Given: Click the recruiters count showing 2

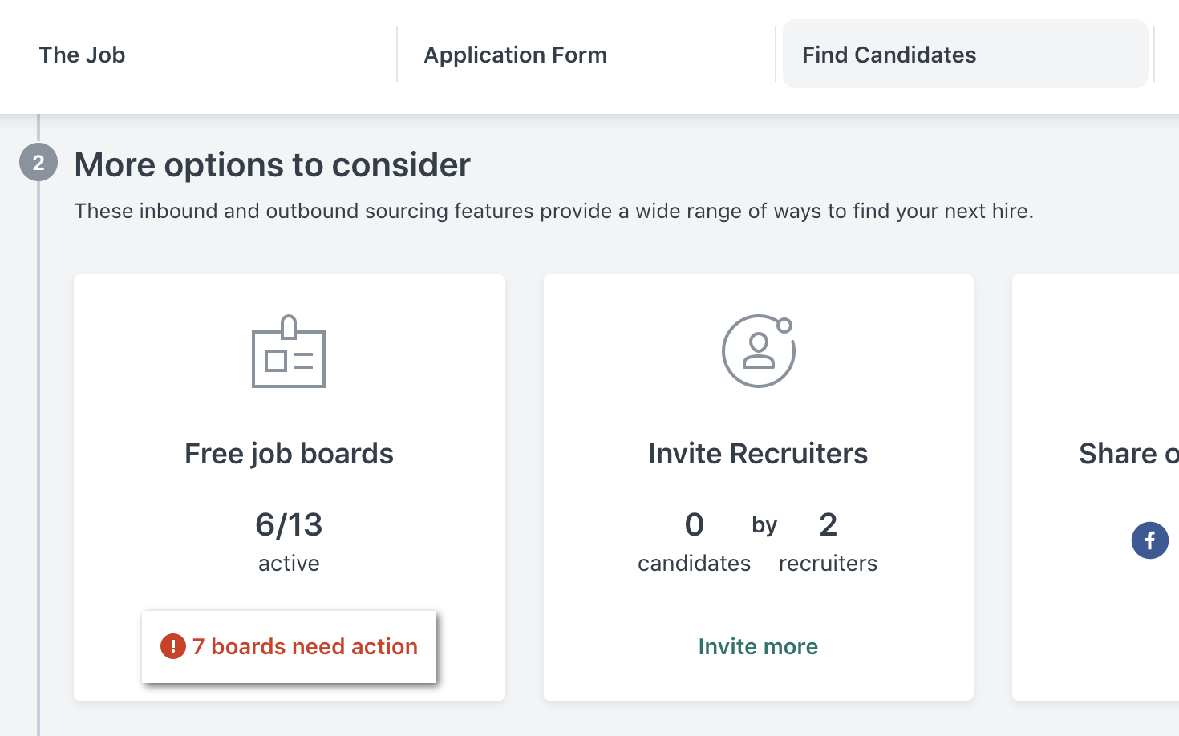Looking at the screenshot, I should coord(828,525).
